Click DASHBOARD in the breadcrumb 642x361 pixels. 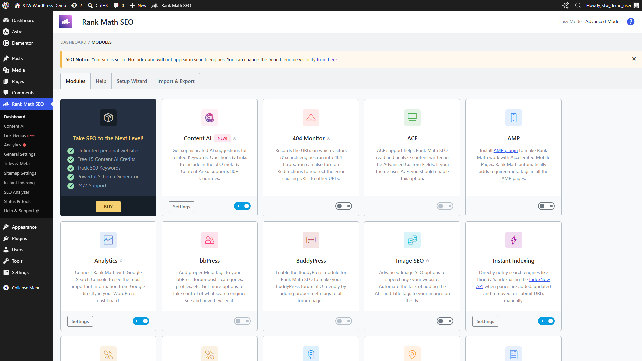pos(73,42)
